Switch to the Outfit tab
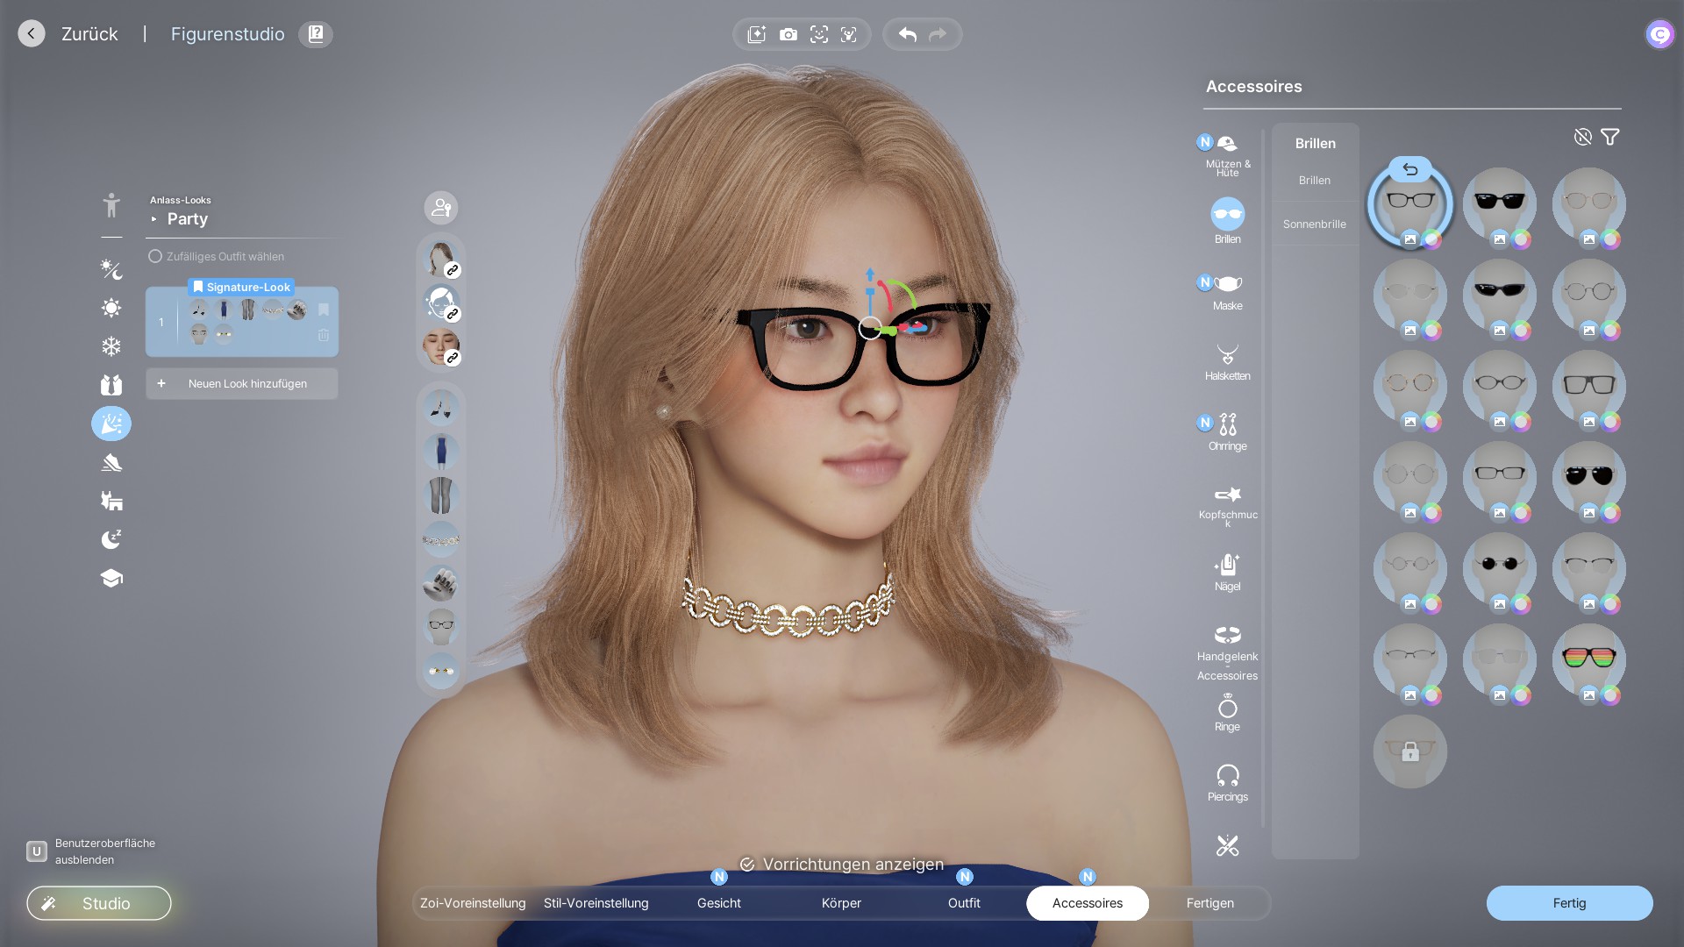 point(965,903)
